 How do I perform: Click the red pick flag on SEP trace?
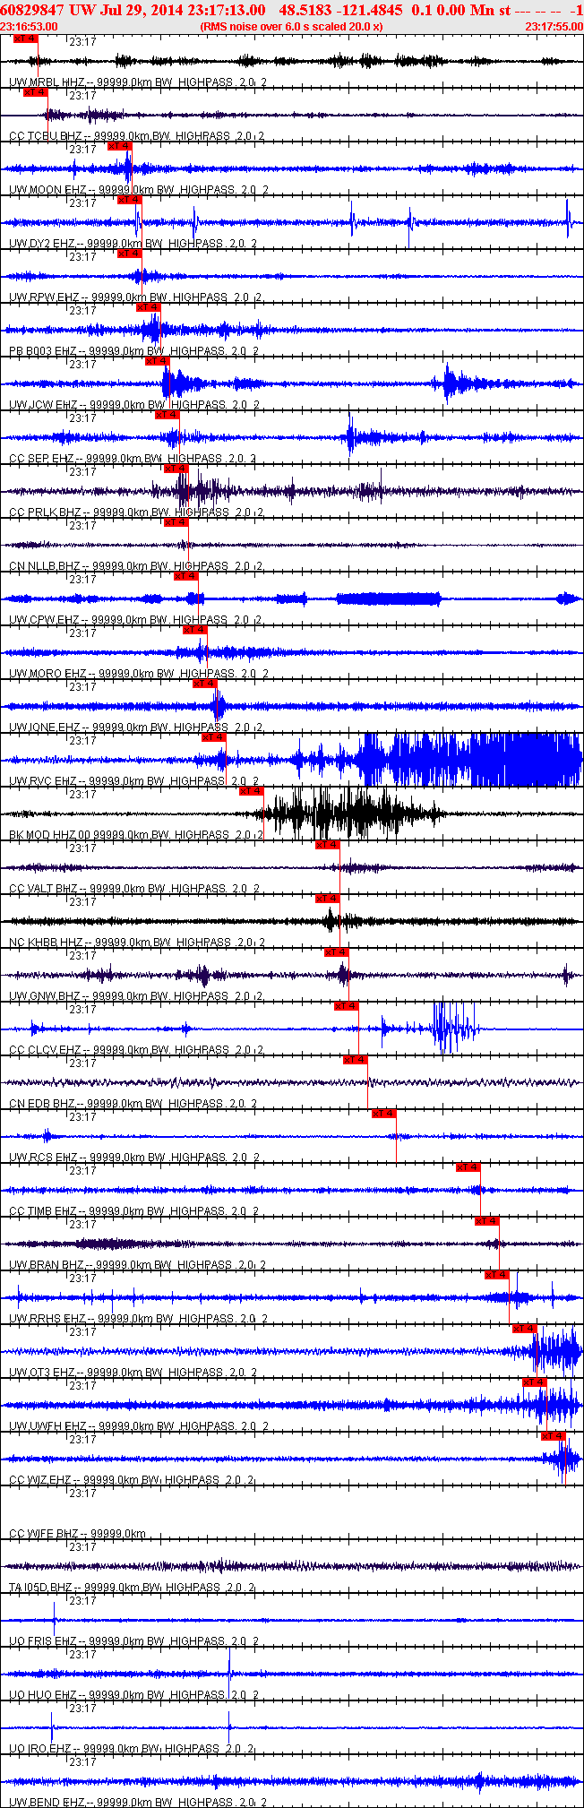coord(167,415)
